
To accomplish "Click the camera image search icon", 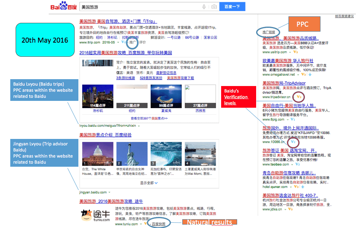I will coord(214,7).
